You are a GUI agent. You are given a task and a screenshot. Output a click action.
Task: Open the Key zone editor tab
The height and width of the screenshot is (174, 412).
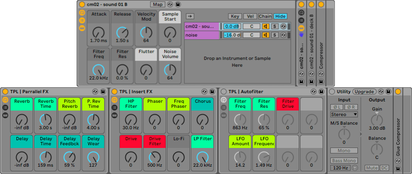pos(234,16)
